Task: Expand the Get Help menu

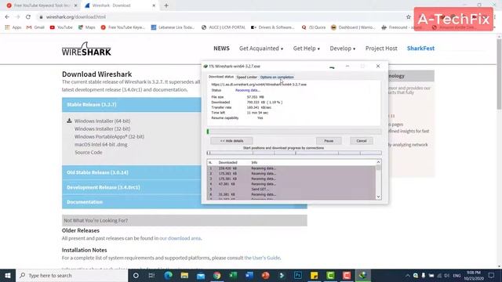Action: [307, 49]
